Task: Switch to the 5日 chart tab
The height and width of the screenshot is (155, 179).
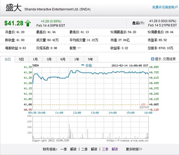Action: (21, 59)
